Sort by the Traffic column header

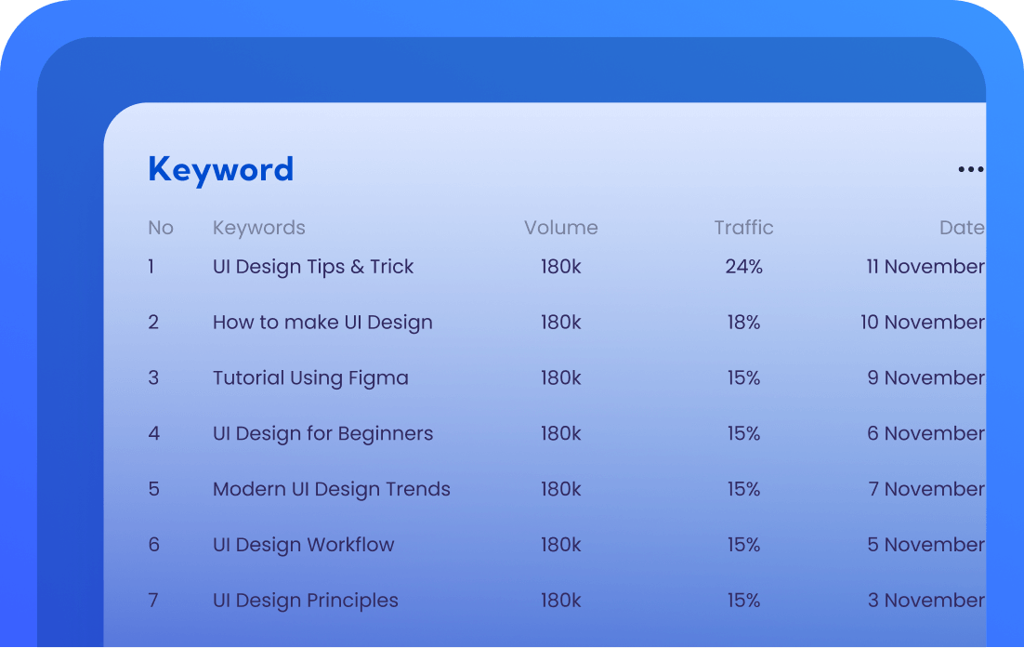point(743,228)
